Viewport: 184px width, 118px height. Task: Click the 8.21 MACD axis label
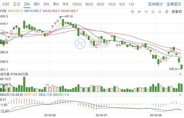tap(3, 99)
